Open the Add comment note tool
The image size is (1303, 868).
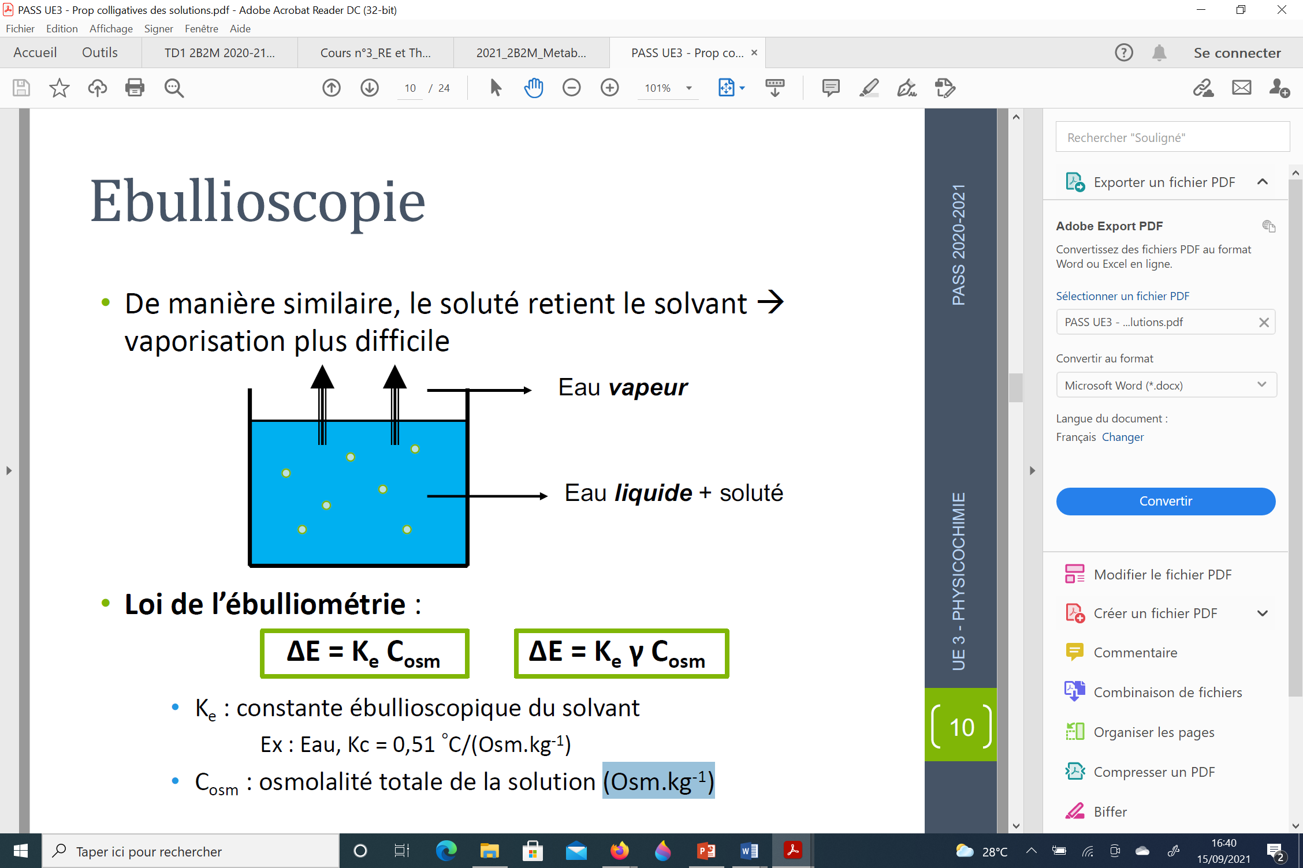coord(831,88)
